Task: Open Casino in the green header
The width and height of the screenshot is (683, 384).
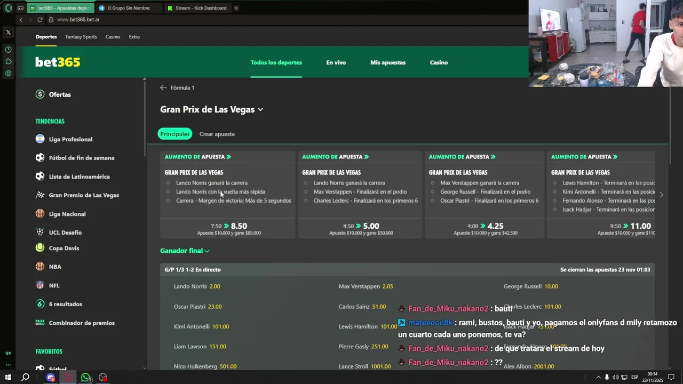Action: [x=439, y=62]
